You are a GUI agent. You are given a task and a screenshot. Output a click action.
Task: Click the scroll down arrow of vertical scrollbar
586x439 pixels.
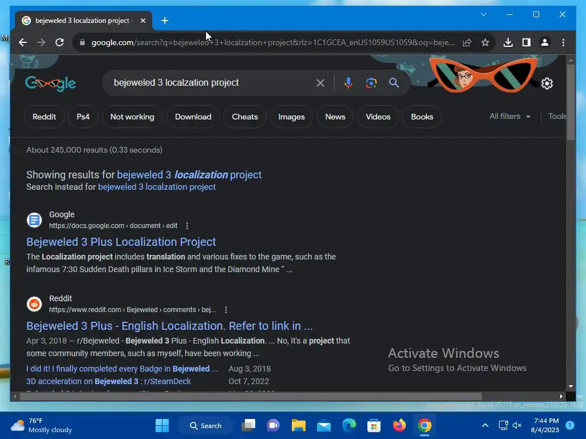(x=571, y=387)
